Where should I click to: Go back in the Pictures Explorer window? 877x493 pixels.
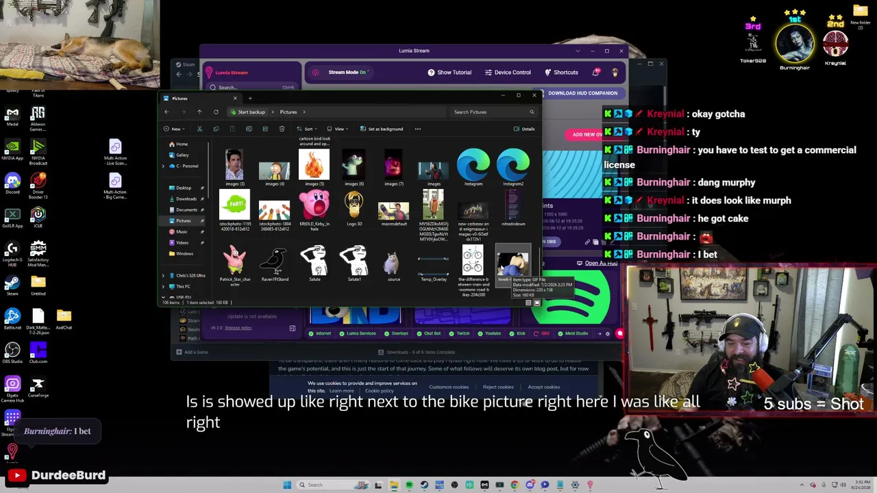[x=166, y=112]
